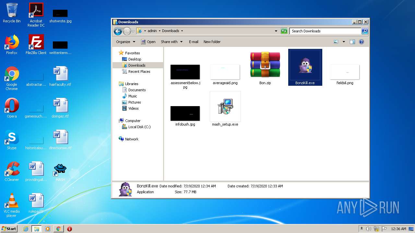Toggle the preview pane icon

[x=352, y=42]
